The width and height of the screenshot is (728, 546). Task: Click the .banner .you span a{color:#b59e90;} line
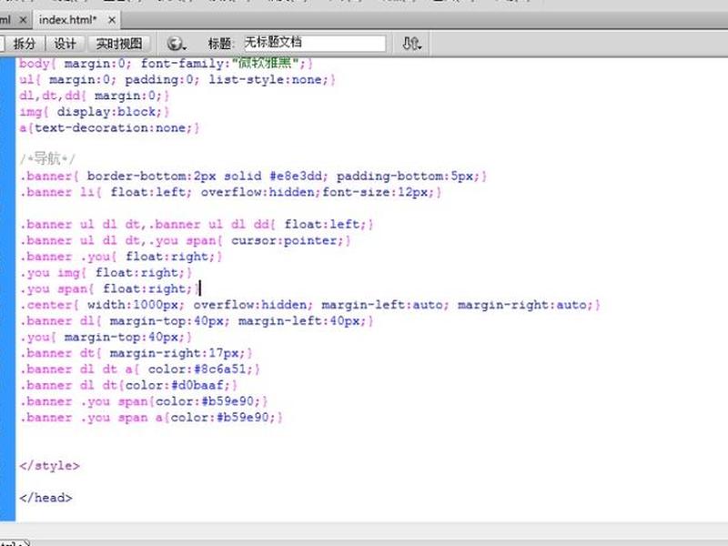(x=151, y=418)
